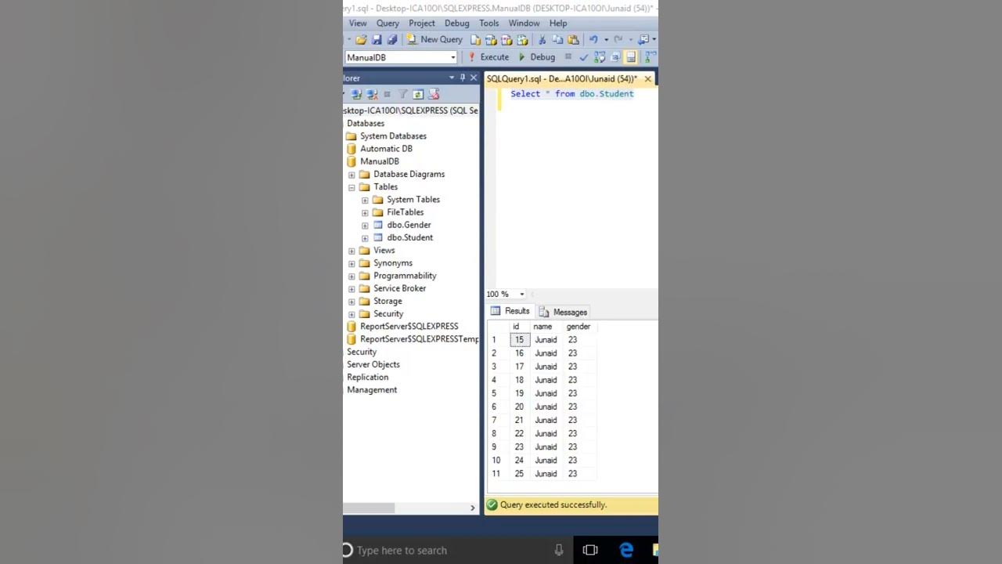The width and height of the screenshot is (1002, 564).
Task: Click the Open File folder icon
Action: 361,40
